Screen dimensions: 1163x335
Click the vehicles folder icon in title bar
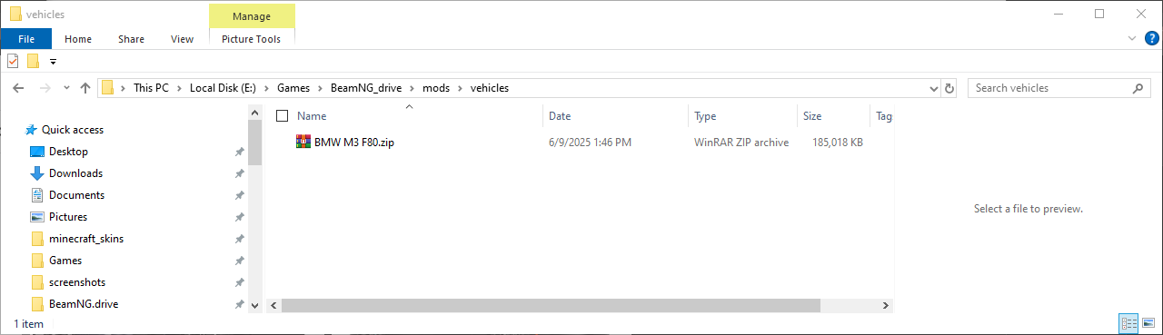pos(15,14)
